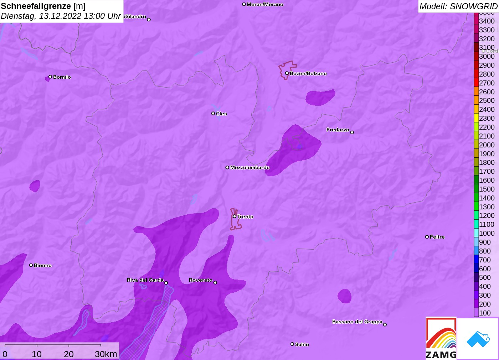Screen dimensions: 499x360
Task: Select the Bozen/Bolzano marker dot
Action: (287, 73)
